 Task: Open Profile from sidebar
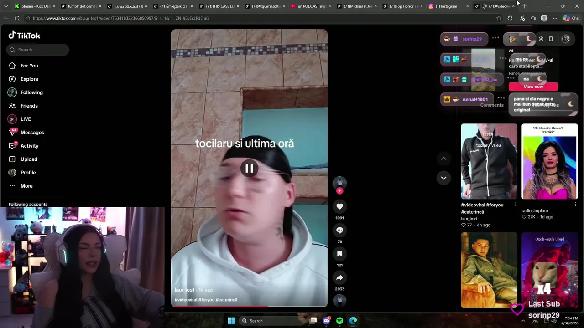22,173
